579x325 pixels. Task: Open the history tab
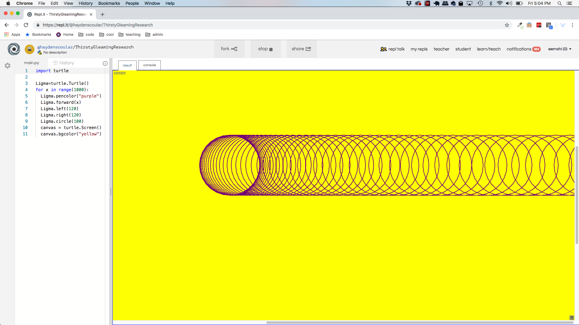pyautogui.click(x=64, y=63)
